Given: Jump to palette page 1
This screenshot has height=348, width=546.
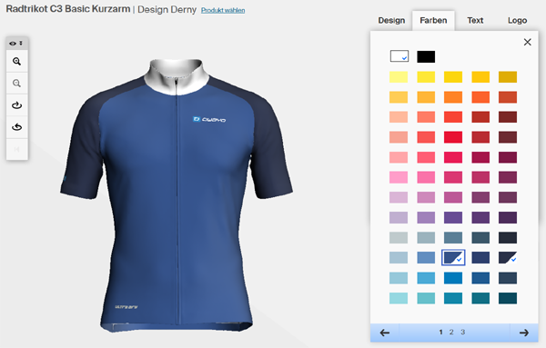Looking at the screenshot, I should tap(440, 333).
